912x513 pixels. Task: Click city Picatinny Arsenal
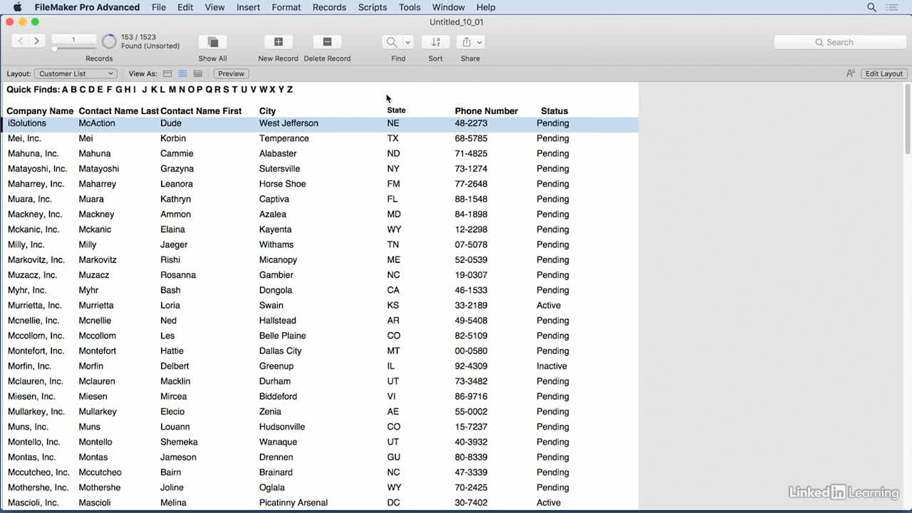click(293, 503)
